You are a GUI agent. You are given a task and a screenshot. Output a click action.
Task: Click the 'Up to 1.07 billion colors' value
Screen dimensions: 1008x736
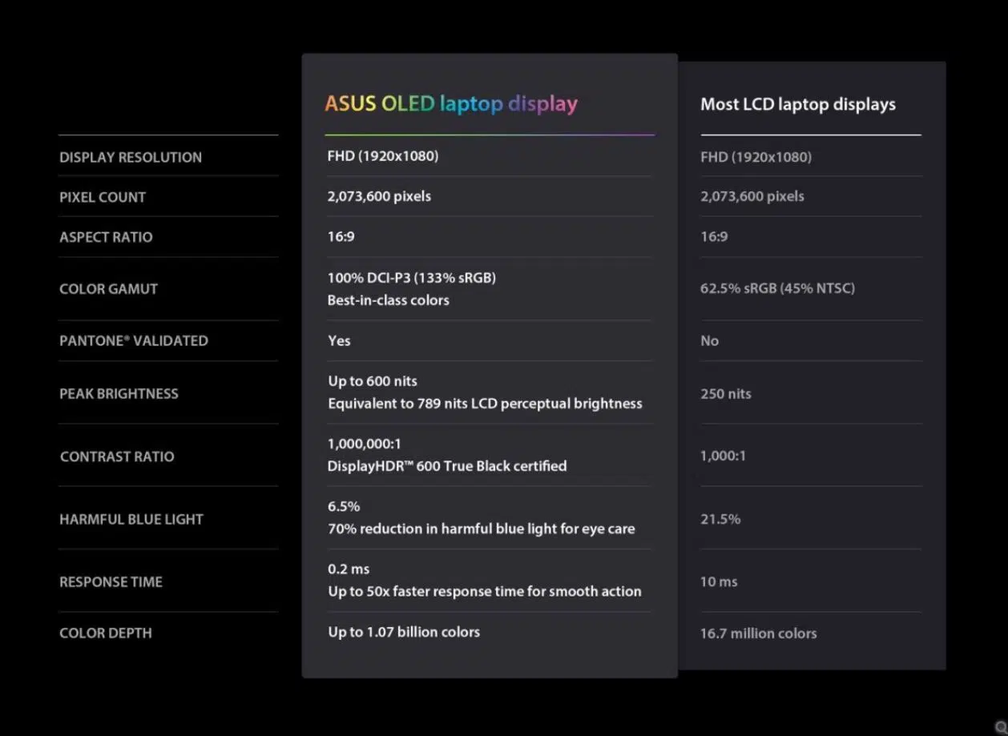(404, 632)
